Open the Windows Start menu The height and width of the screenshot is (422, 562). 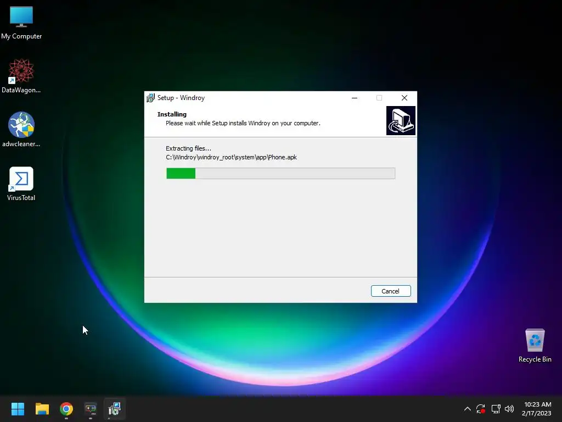(x=18, y=409)
